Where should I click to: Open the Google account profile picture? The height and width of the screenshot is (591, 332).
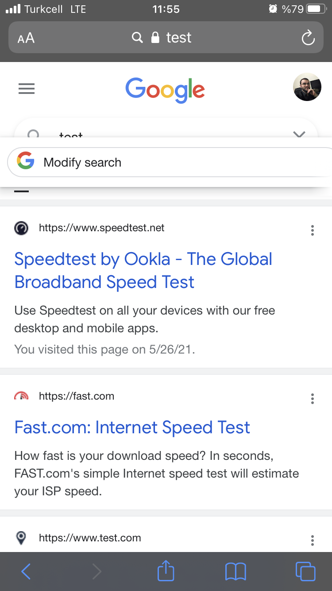pos(307,87)
